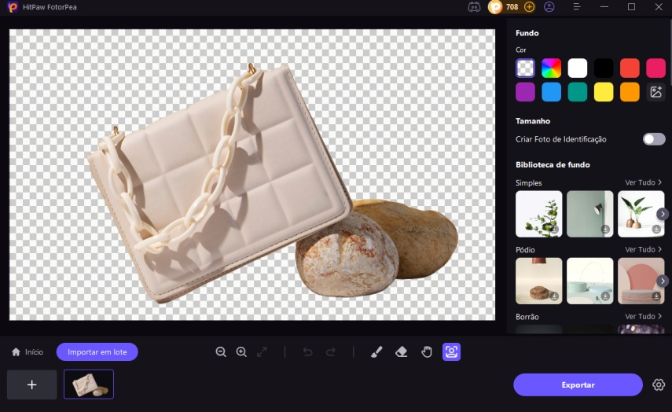Expand Simples with Ver Tudo
The height and width of the screenshot is (412, 672).
pyautogui.click(x=643, y=182)
